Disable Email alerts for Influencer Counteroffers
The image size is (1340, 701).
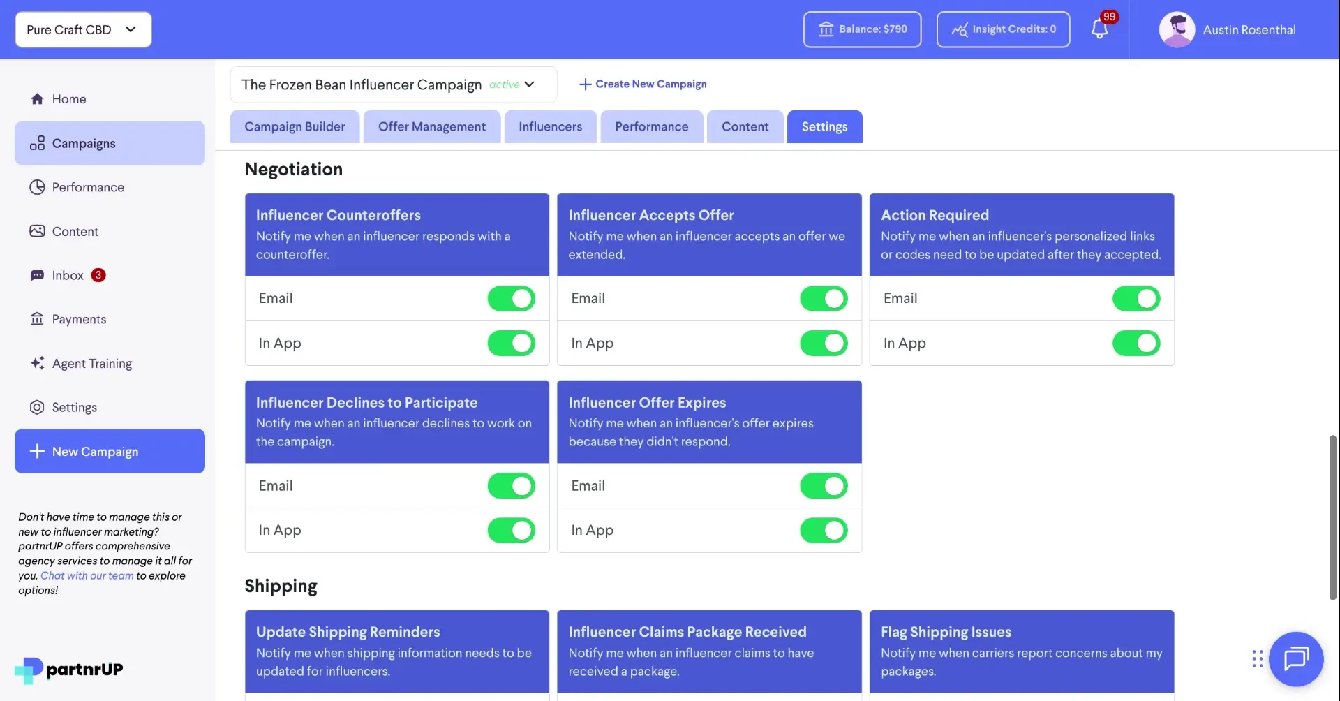pyautogui.click(x=511, y=298)
